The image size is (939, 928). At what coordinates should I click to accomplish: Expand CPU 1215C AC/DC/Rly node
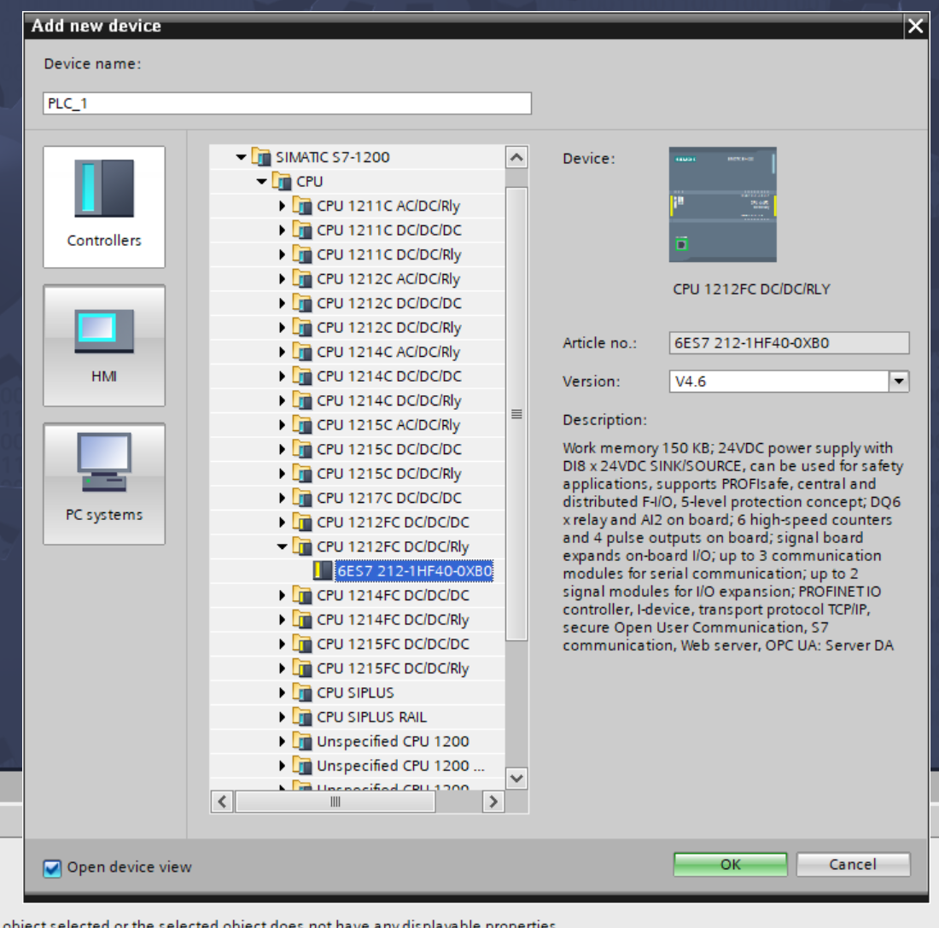tap(282, 425)
